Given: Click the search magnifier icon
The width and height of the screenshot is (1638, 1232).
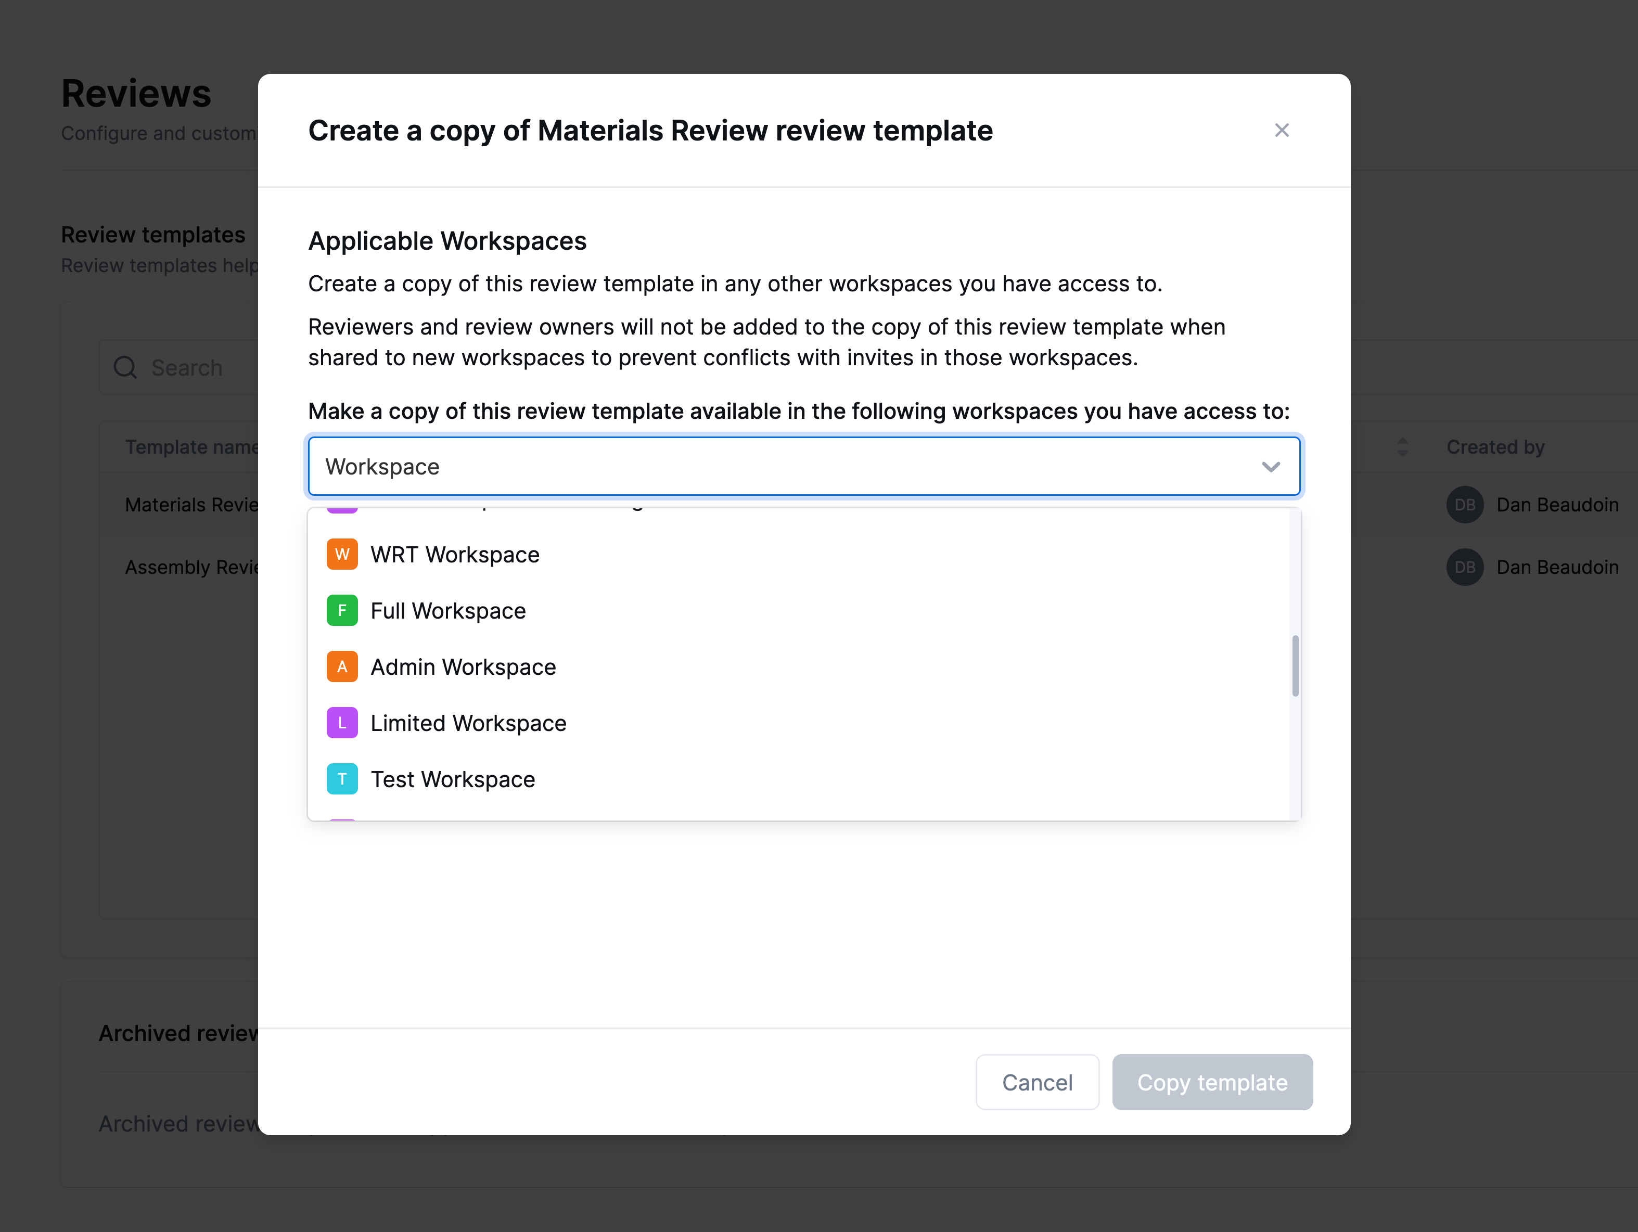Looking at the screenshot, I should (125, 367).
